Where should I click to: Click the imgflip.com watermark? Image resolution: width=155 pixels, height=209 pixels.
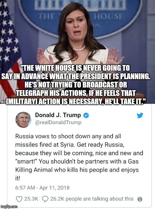pyautogui.click(x=9, y=207)
